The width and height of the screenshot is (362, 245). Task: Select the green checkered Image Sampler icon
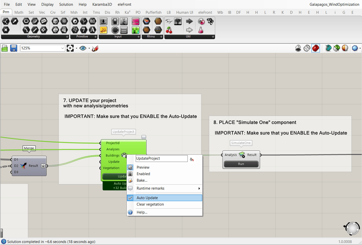click(136, 30)
